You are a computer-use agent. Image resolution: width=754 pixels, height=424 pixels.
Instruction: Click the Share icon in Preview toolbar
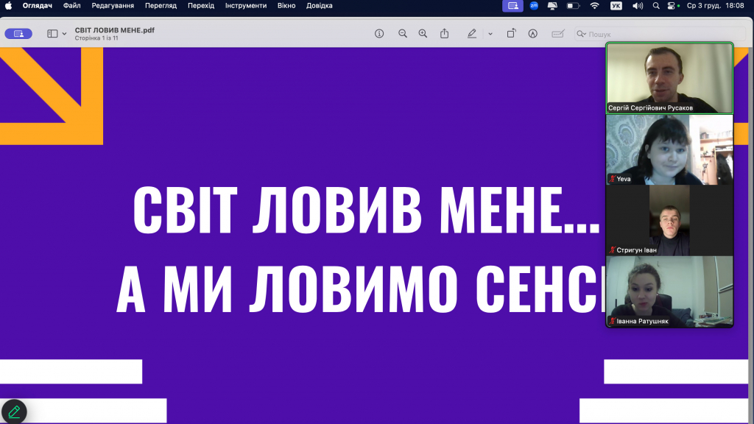(x=444, y=34)
